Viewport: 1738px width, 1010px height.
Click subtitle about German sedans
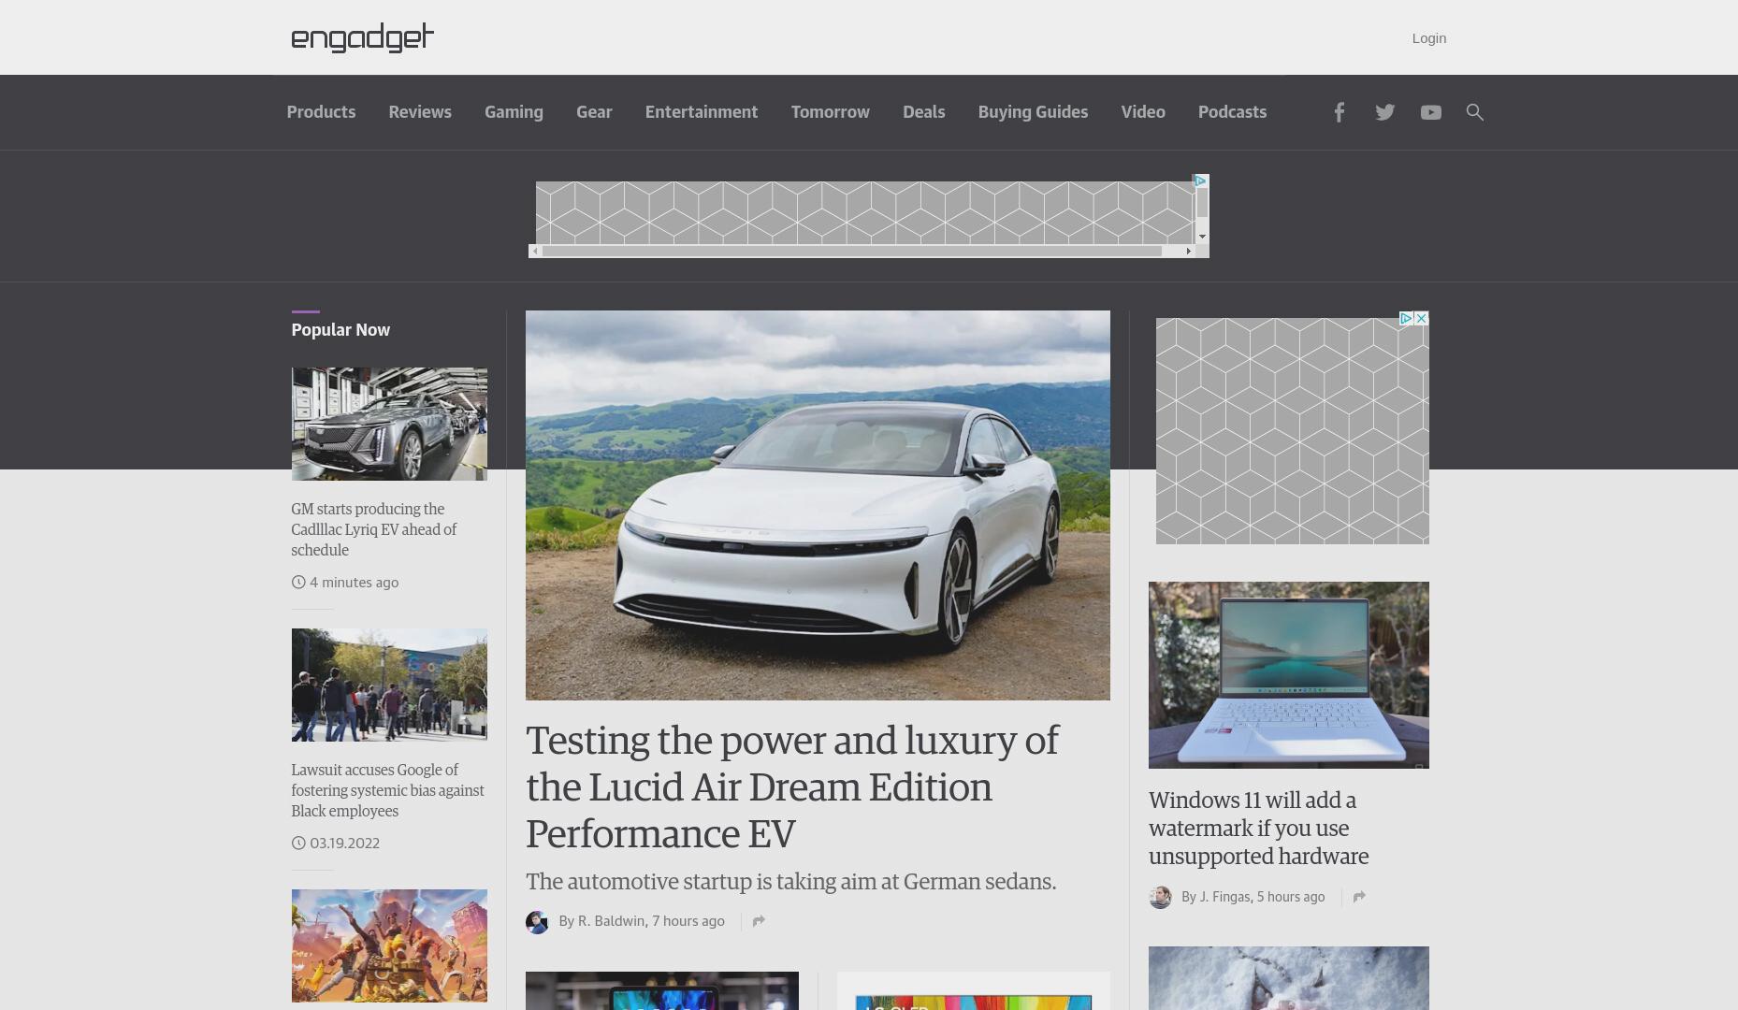pos(790,882)
